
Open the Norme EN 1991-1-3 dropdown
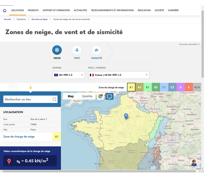coord(69,75)
